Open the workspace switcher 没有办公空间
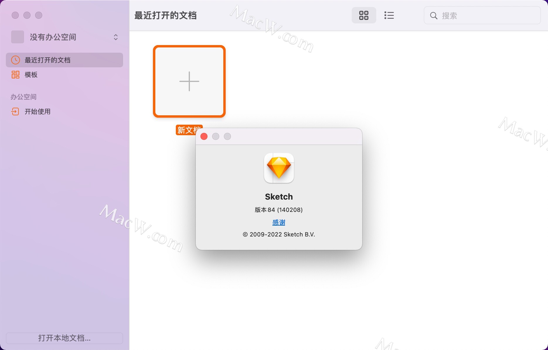This screenshot has width=548, height=350. pyautogui.click(x=64, y=37)
